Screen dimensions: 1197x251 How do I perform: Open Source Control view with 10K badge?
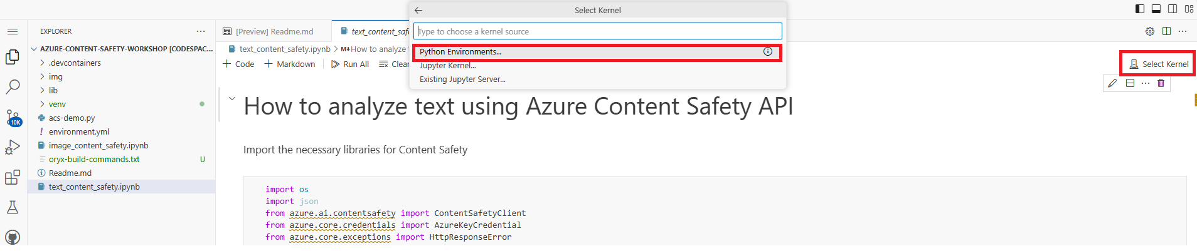coord(13,118)
